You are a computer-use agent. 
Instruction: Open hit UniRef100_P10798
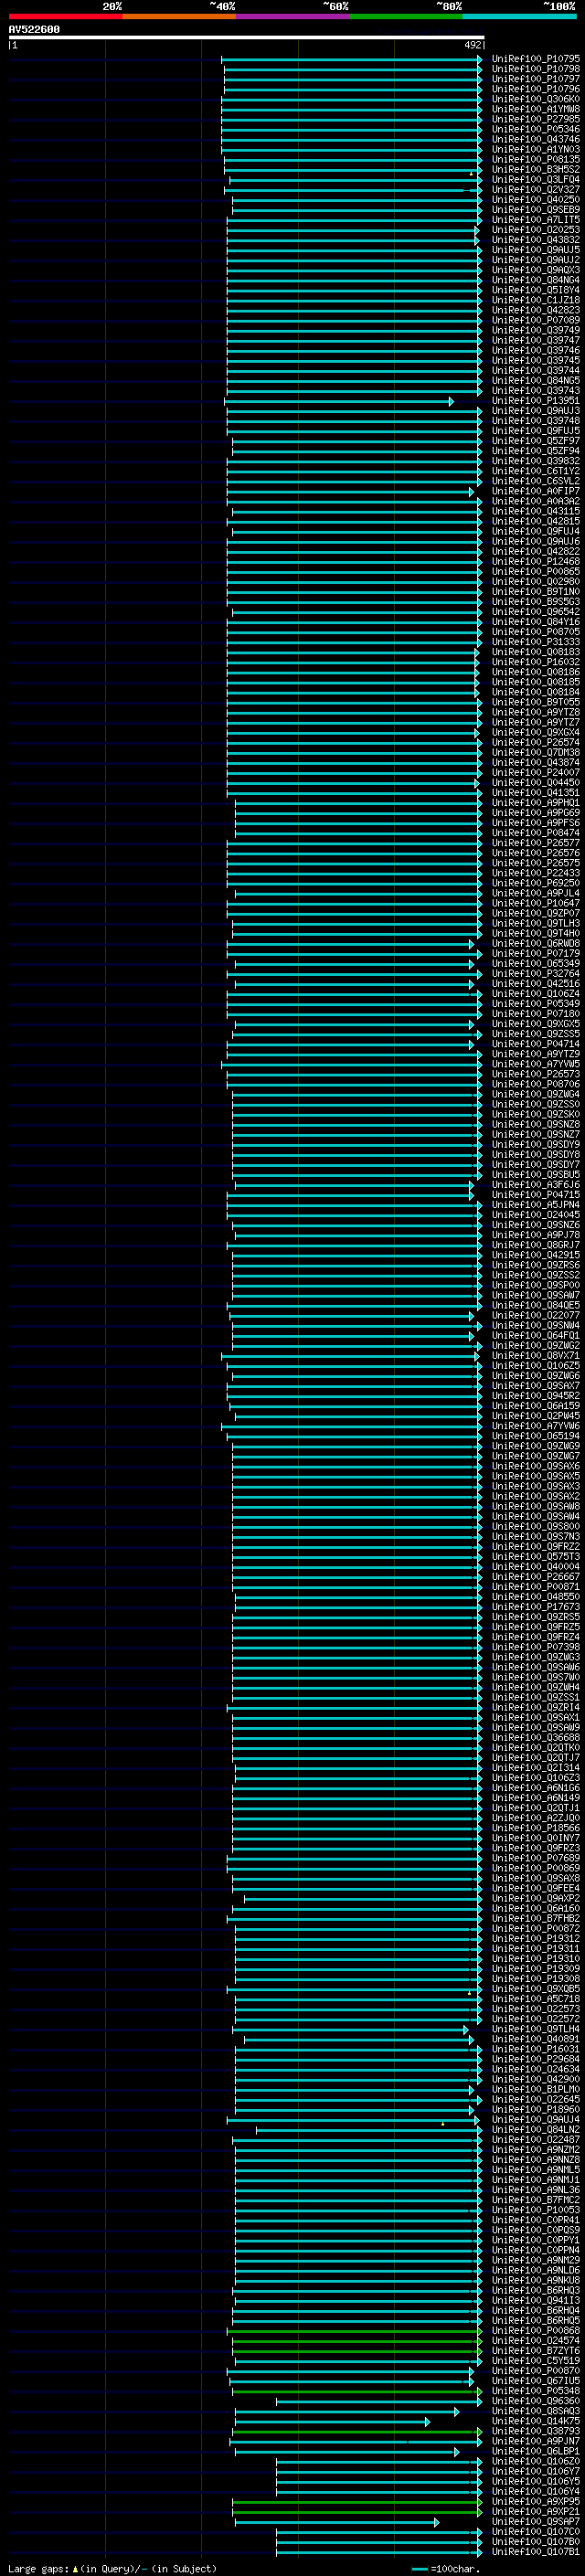(x=536, y=69)
